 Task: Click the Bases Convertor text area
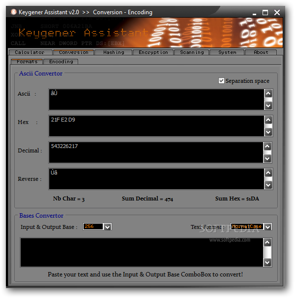pos(142,252)
